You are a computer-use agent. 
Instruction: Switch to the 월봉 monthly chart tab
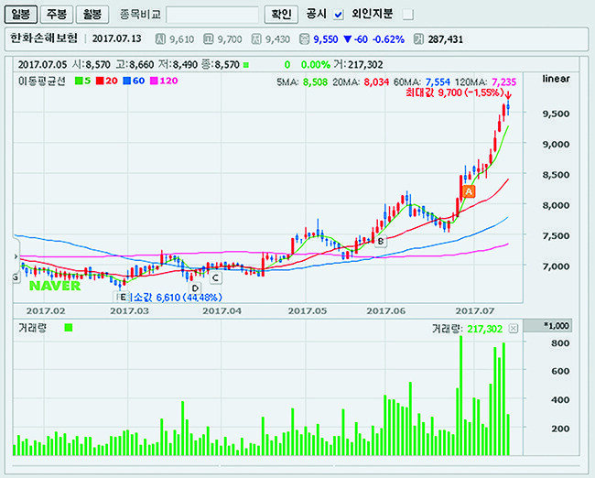point(92,15)
